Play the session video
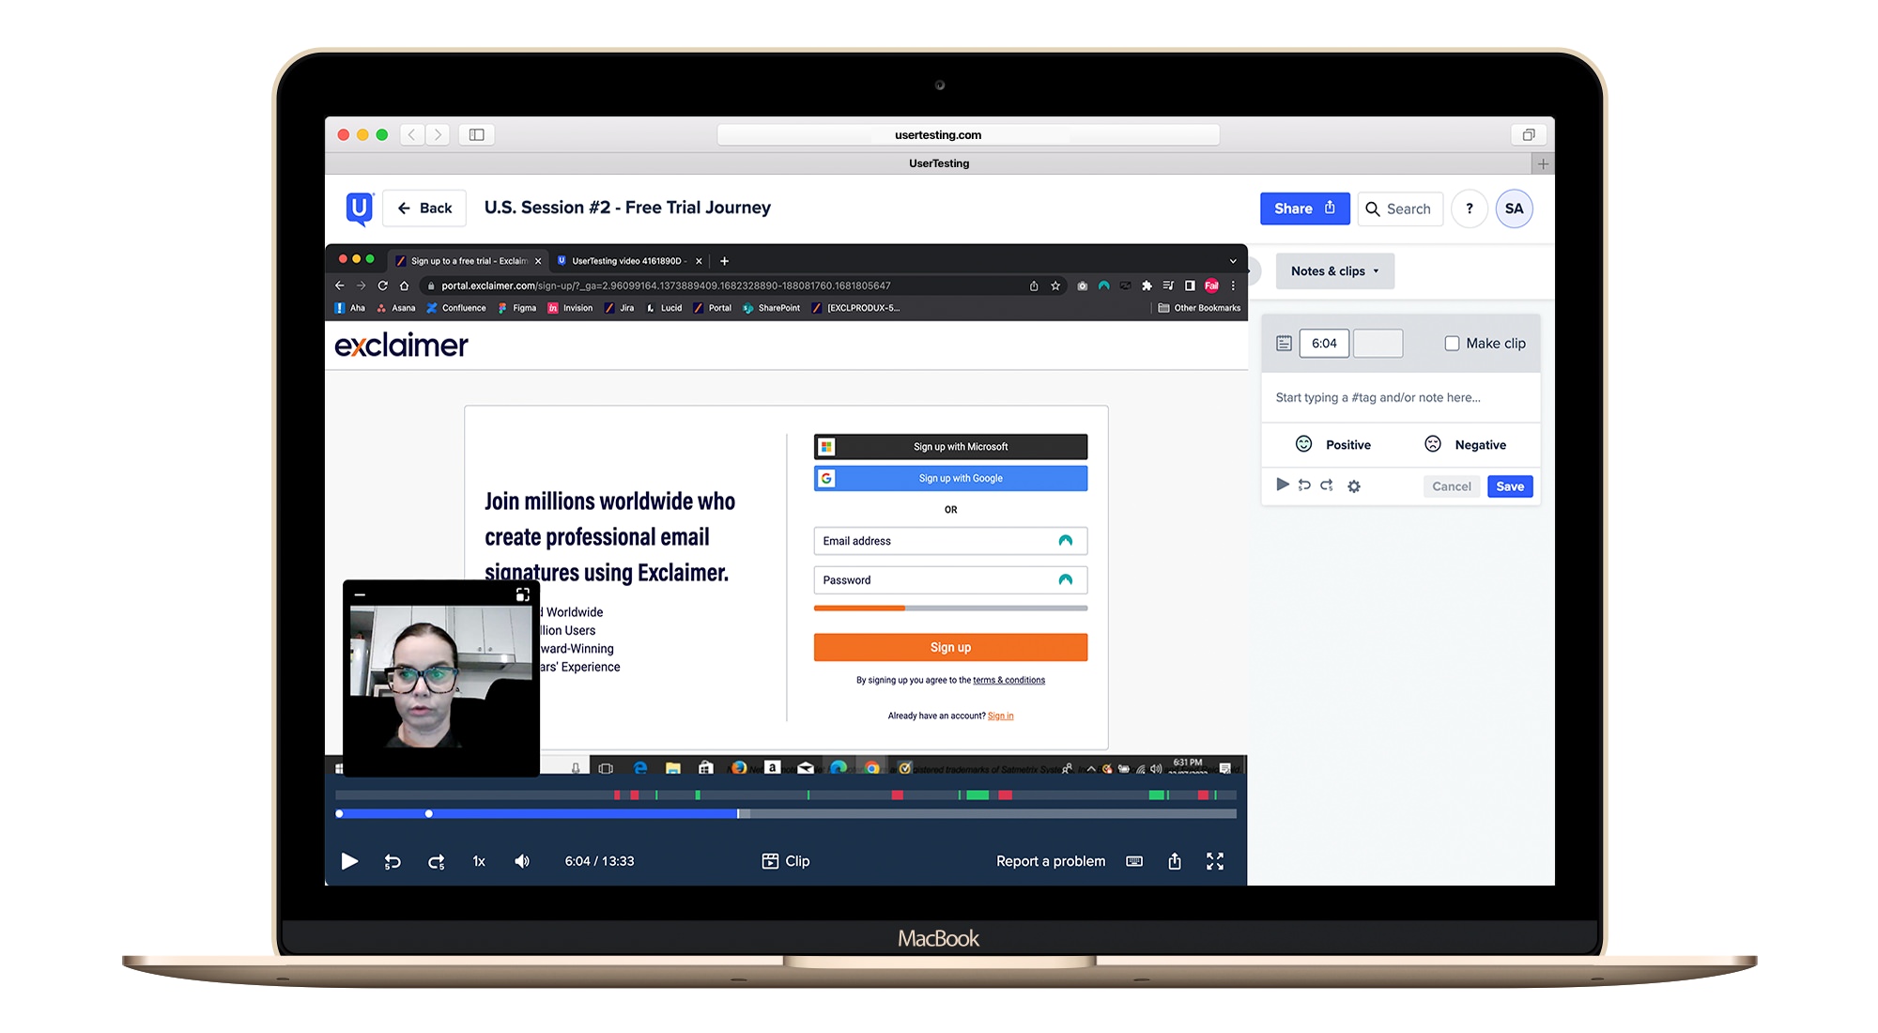The height and width of the screenshot is (1033, 1878). coord(349,861)
